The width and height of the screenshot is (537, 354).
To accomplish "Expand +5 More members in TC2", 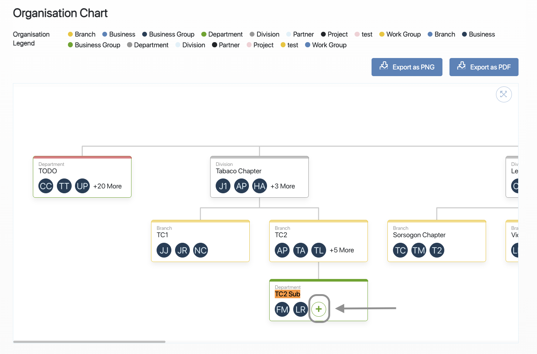I will point(342,250).
